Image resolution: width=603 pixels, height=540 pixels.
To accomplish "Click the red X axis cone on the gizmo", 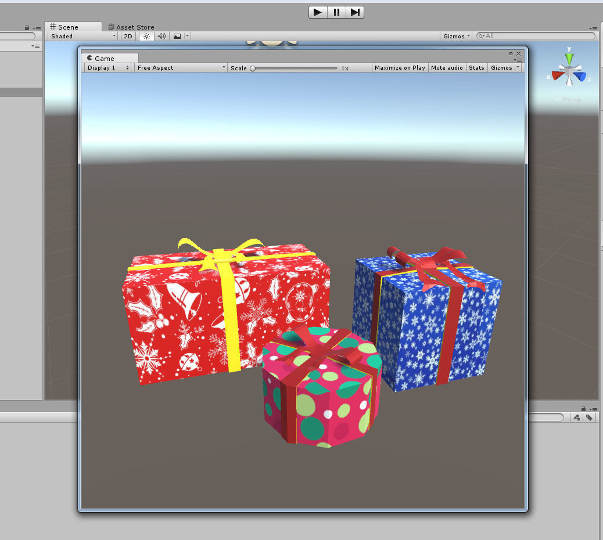I will [557, 75].
